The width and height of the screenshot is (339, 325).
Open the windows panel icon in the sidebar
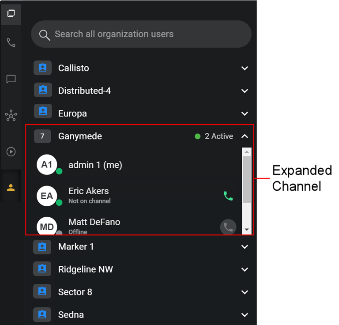pyautogui.click(x=11, y=13)
